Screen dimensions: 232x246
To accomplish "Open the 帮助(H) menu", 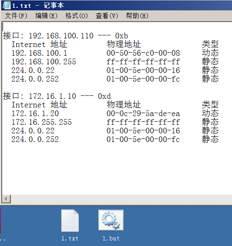I will [x=137, y=16].
